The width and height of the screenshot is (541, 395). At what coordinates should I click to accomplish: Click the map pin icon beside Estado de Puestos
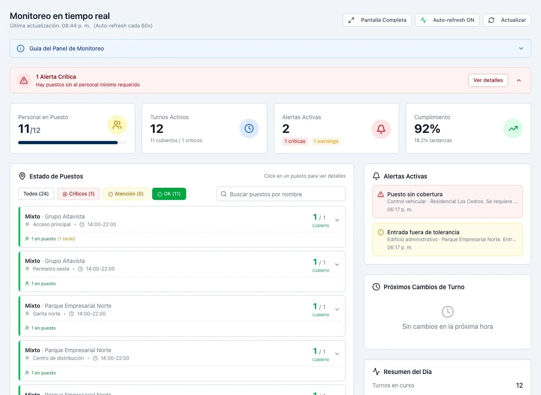tap(22, 176)
